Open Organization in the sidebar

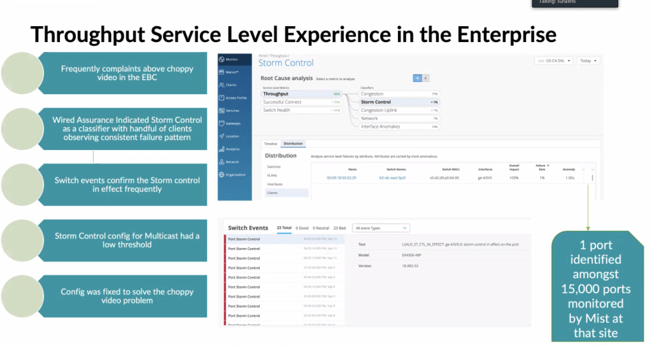click(x=233, y=174)
